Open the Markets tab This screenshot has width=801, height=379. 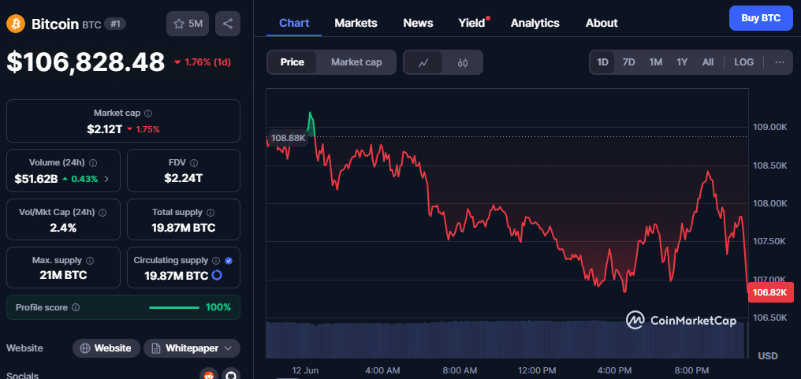tap(356, 23)
